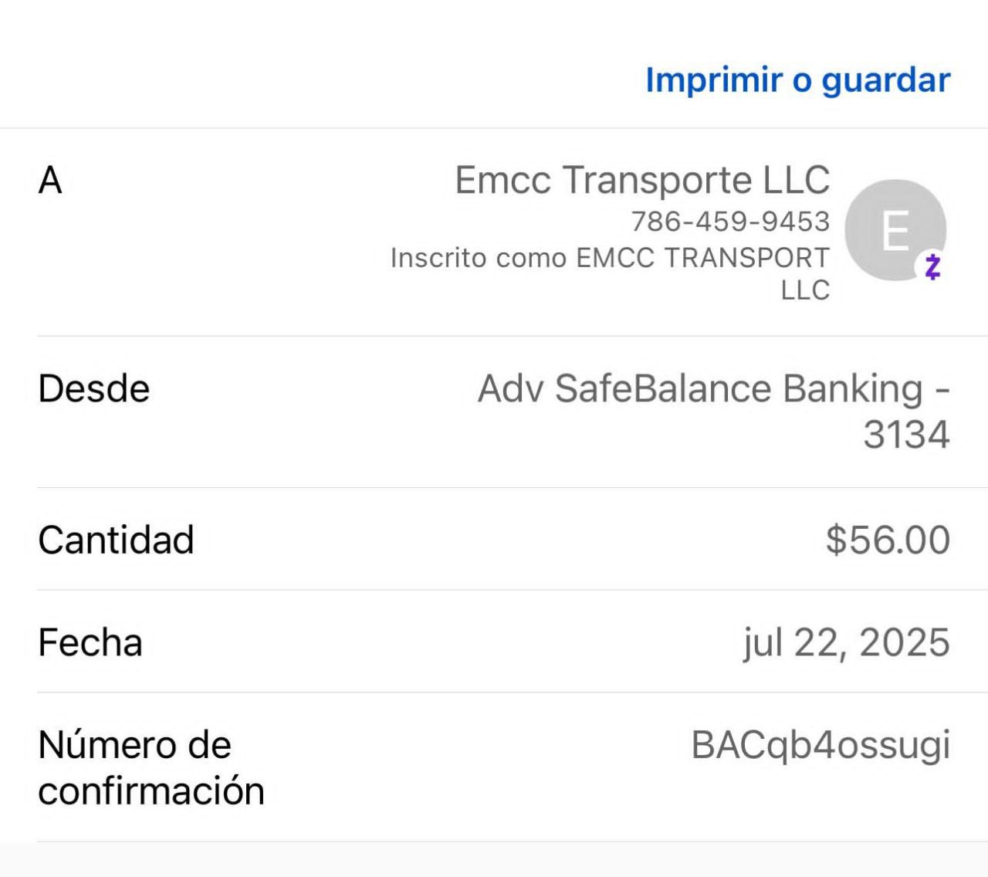Click the Inscrito como EMCC TRANSPORT text
Viewport: 988px width, 877px height.
pyautogui.click(x=610, y=257)
